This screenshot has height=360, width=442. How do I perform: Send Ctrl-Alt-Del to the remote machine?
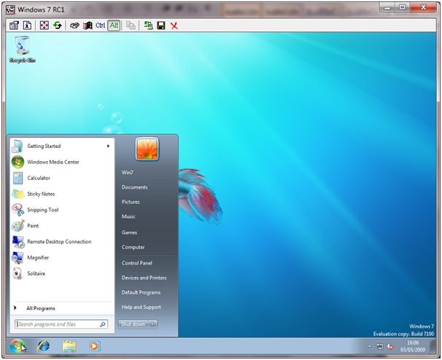[x=74, y=26]
